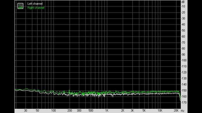Click the '-100' dB axis value
The width and height of the screenshot is (202, 113).
(x=184, y=60)
